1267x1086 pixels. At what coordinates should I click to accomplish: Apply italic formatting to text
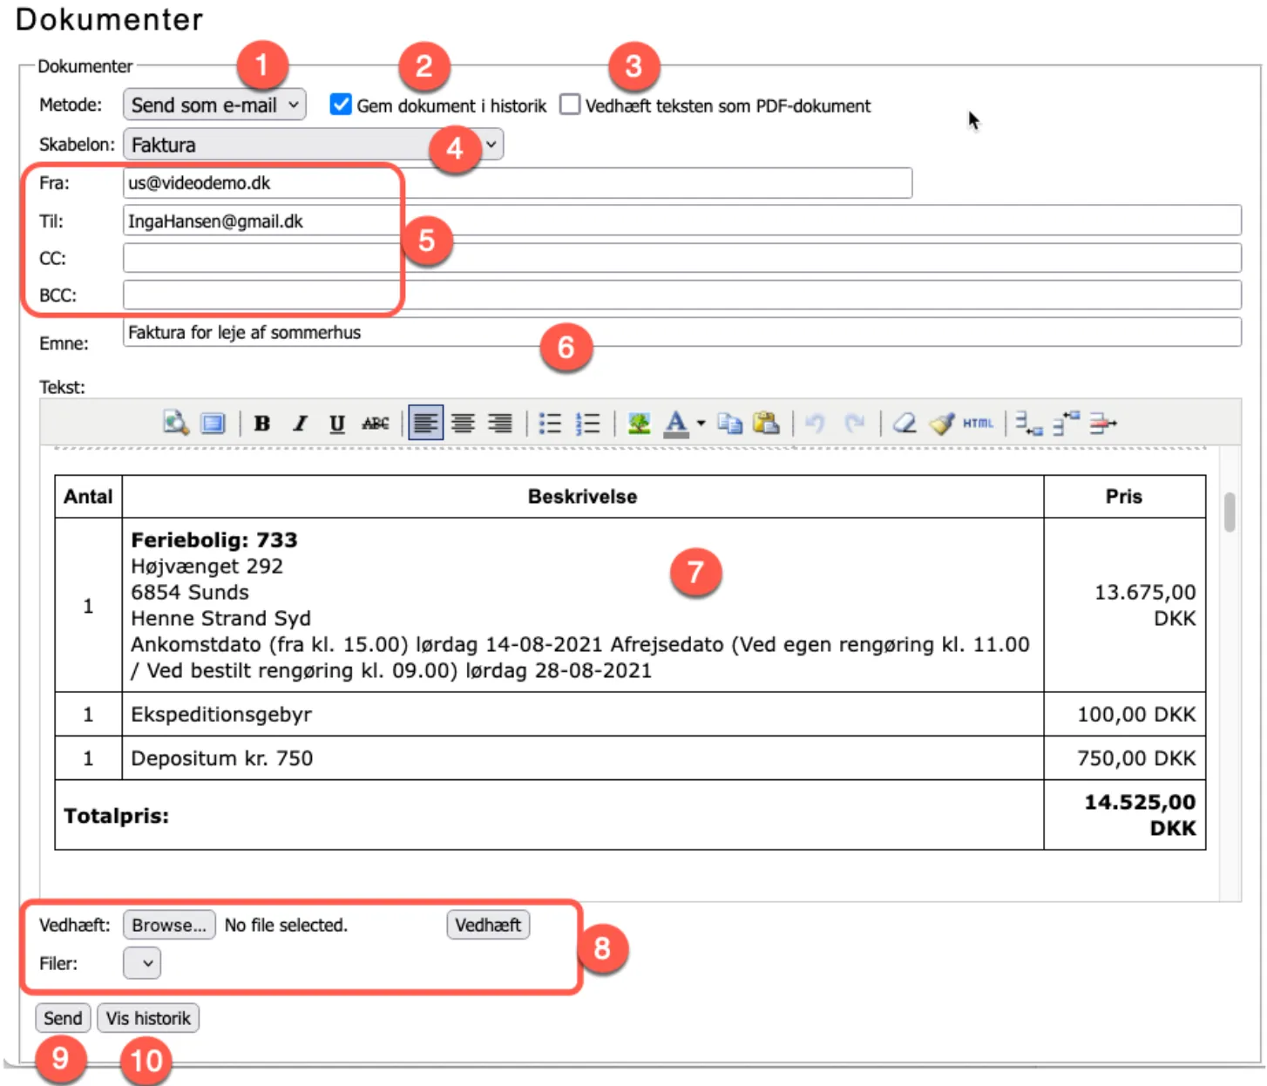click(300, 424)
